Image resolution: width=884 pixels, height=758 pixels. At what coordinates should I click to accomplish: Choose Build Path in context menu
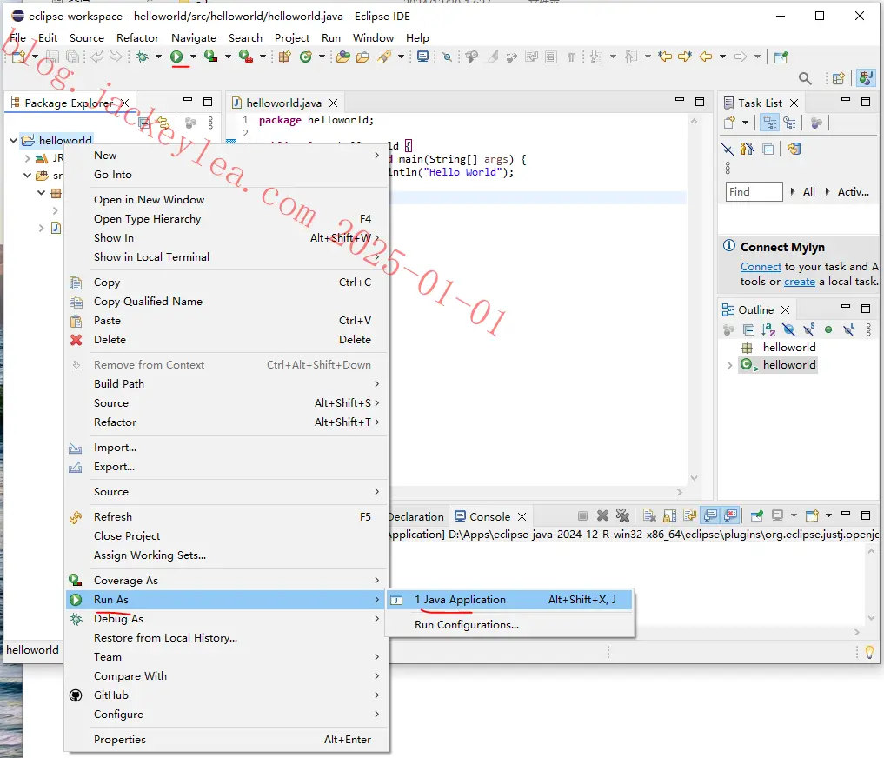click(227, 383)
